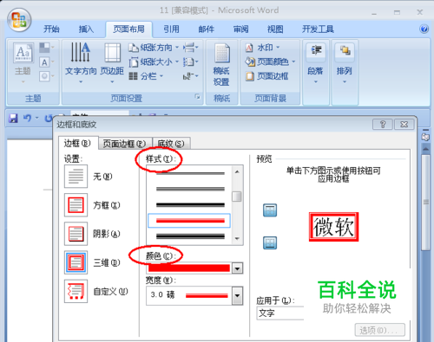Screen dimensions: 434x342
Task: Toggle top border button in preview
Action: 270,210
